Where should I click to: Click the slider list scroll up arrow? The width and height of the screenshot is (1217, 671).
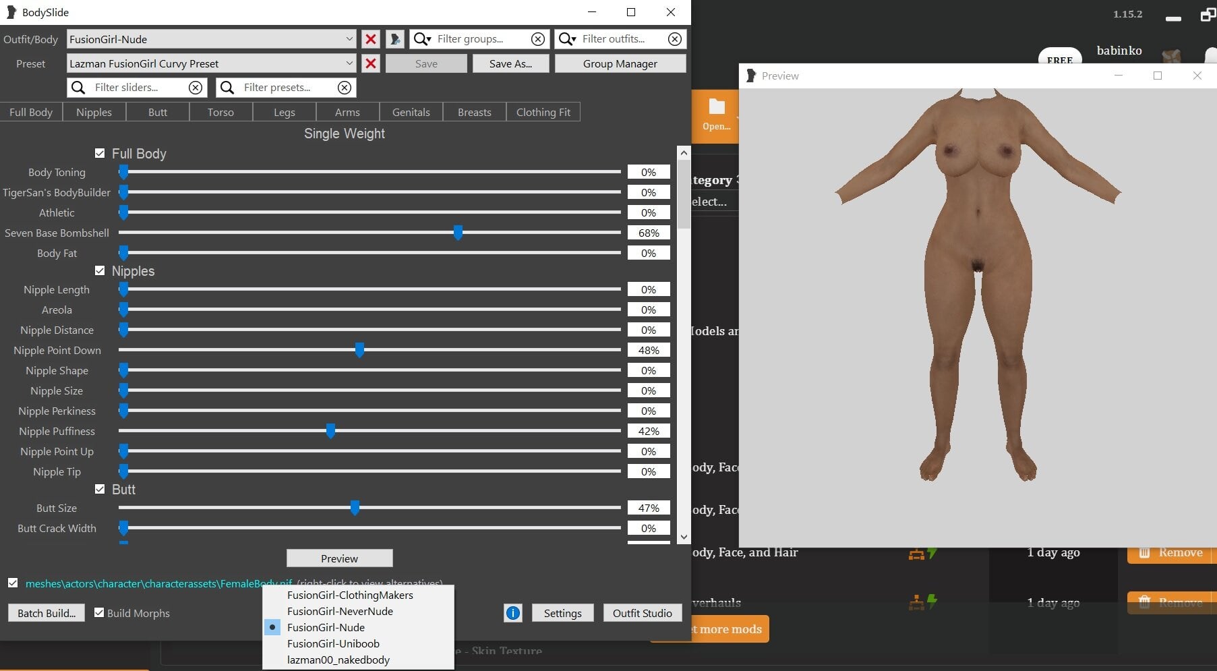684,153
